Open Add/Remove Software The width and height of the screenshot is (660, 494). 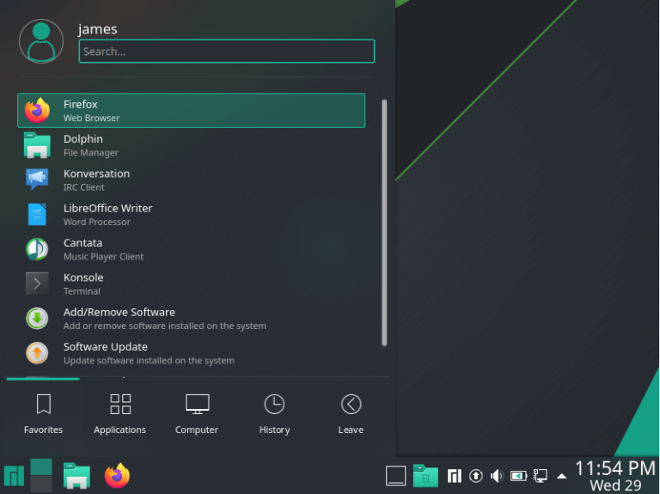(x=191, y=319)
